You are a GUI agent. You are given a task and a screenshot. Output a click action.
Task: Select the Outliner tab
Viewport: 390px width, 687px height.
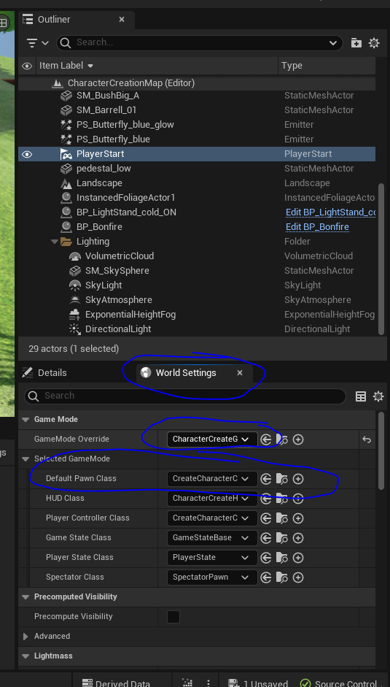54,20
